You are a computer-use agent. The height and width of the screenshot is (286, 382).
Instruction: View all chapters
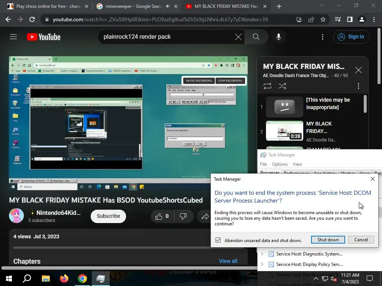pyautogui.click(x=228, y=261)
